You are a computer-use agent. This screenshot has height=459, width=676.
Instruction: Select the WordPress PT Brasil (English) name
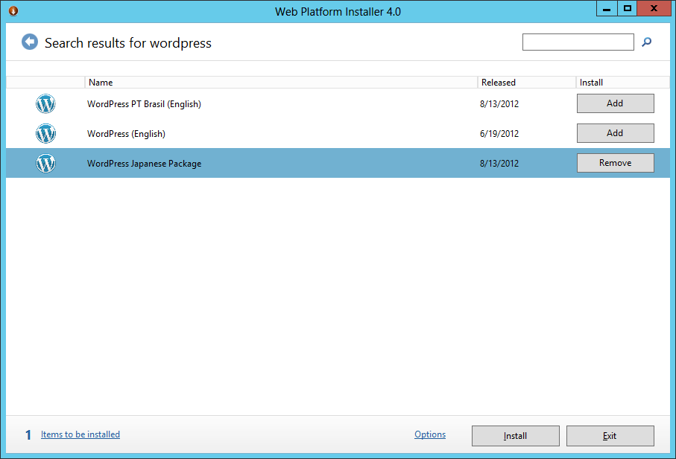click(144, 104)
